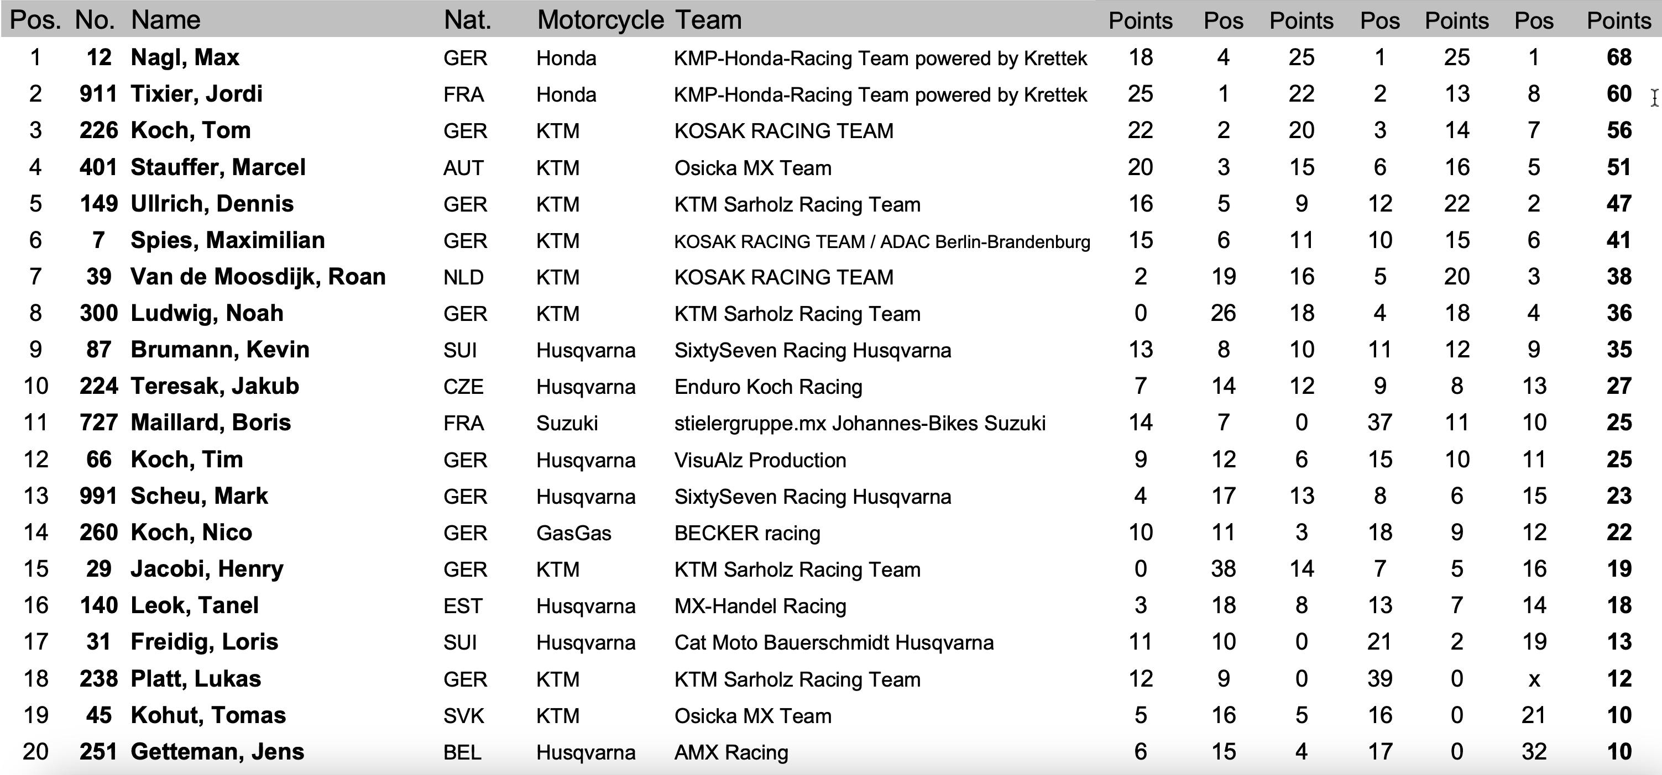Click SixtySeven Racing Husqvarna in Brumann's row
1662x775 pixels.
coord(812,350)
